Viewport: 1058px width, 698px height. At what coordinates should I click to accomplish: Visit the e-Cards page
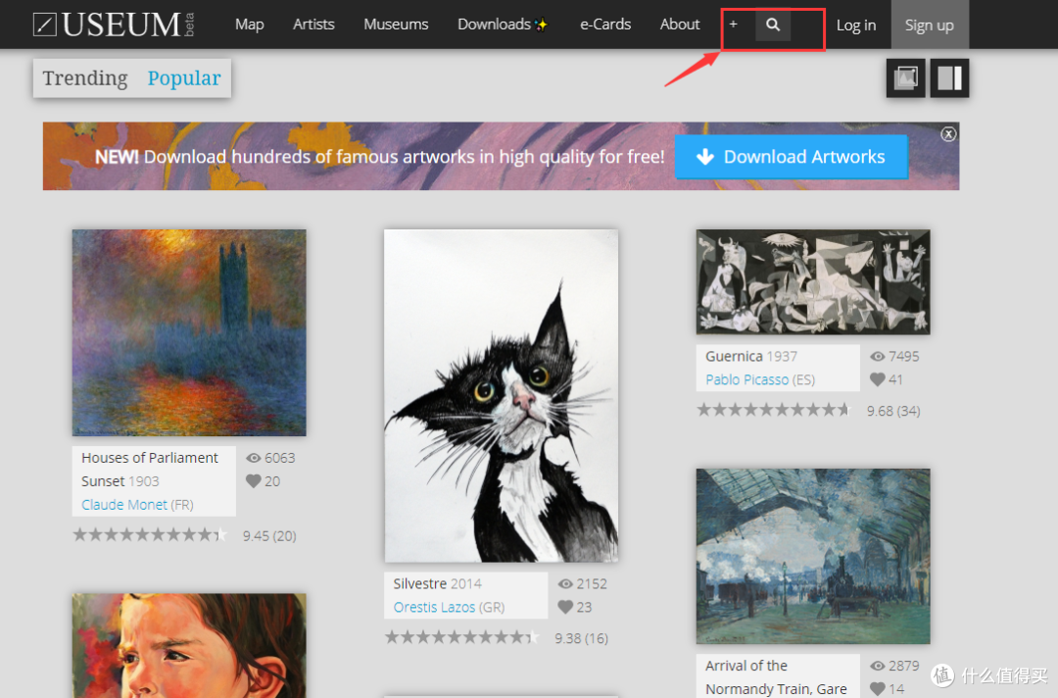tap(605, 25)
